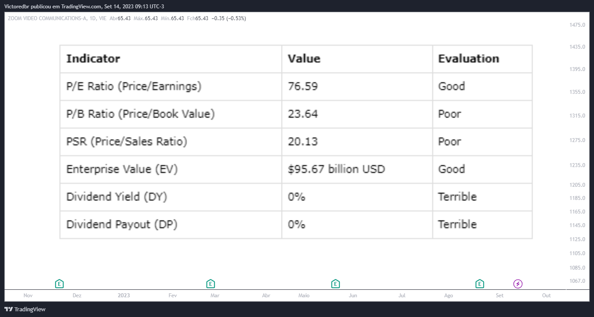Click the earnings marker near Dez
This screenshot has height=317, width=594.
60,284
